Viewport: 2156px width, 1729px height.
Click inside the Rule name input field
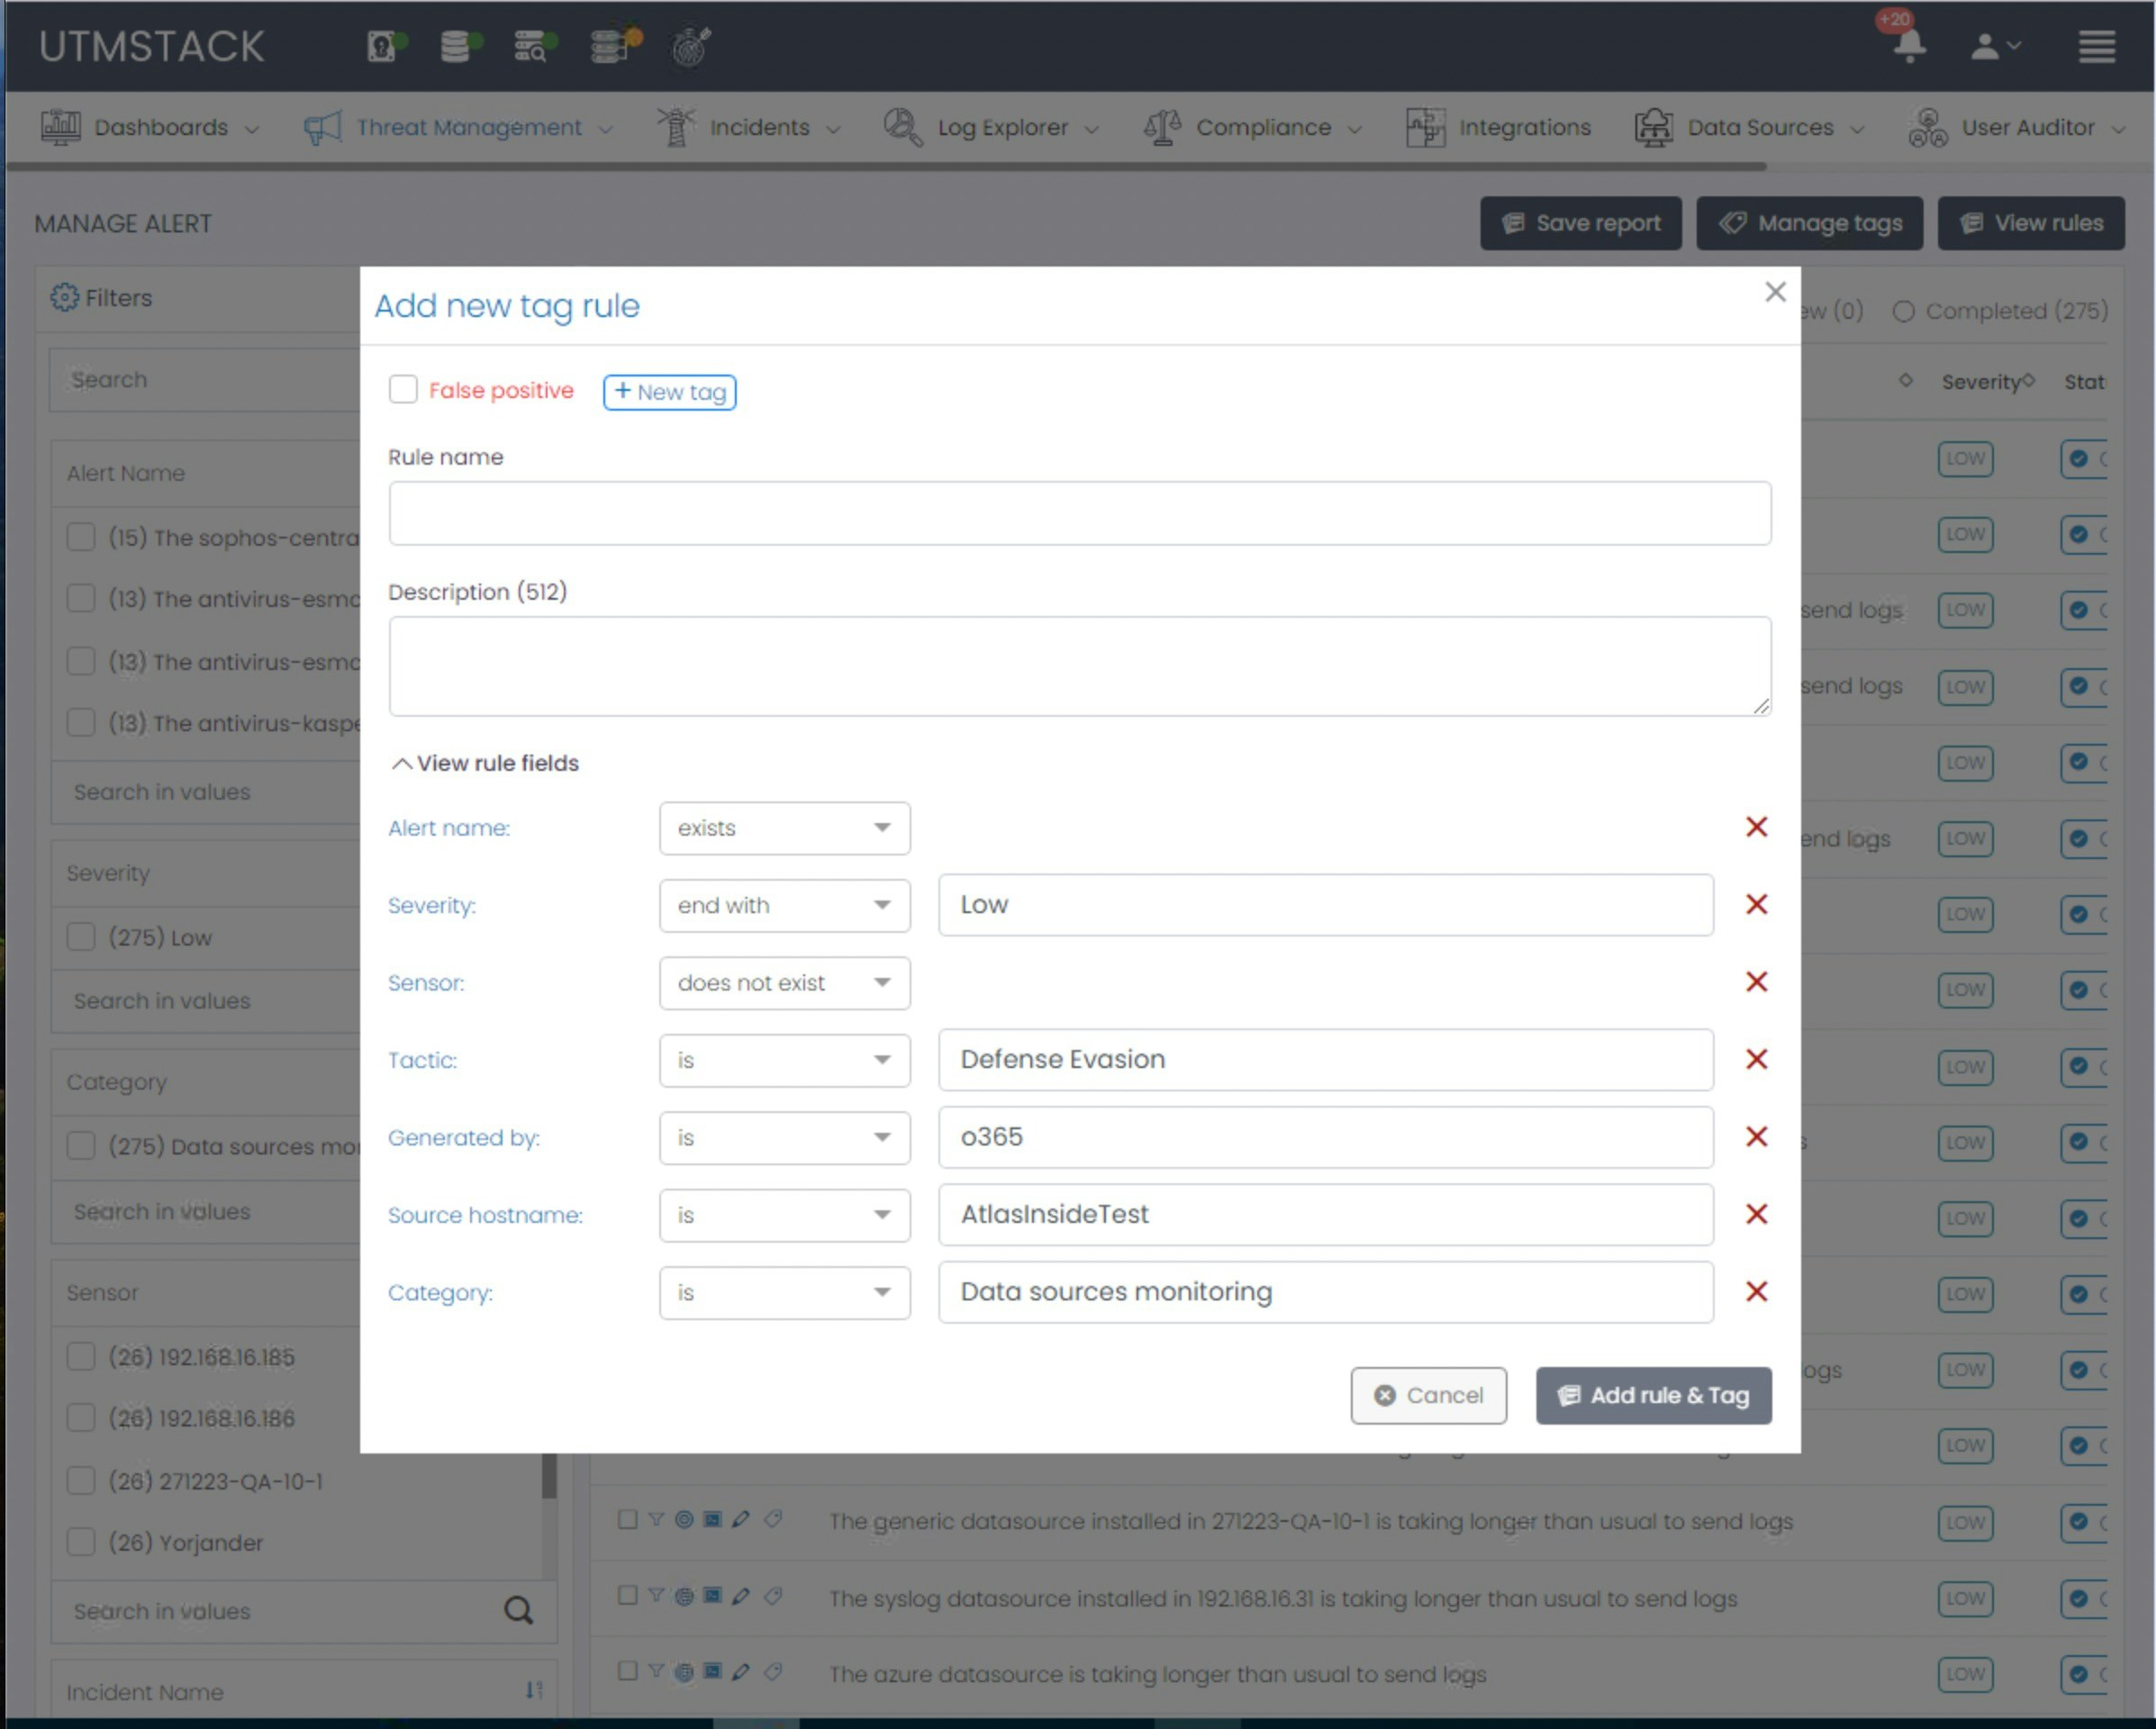[1078, 513]
